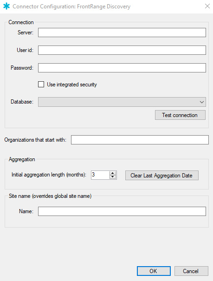Increase initial aggregation length months
Image resolution: width=213 pixels, height=281 pixels.
pos(113,173)
